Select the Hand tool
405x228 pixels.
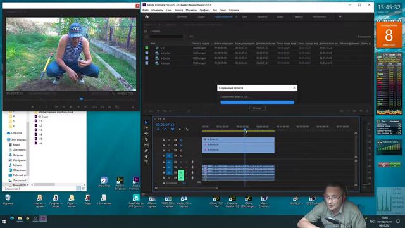tap(146, 156)
